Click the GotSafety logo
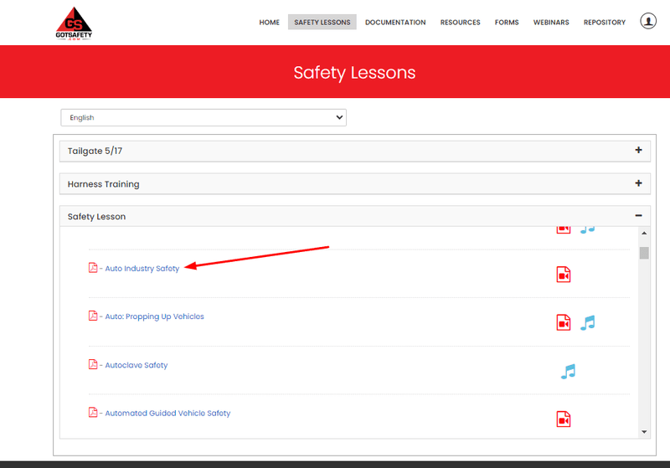This screenshot has height=468, width=670. (x=76, y=23)
